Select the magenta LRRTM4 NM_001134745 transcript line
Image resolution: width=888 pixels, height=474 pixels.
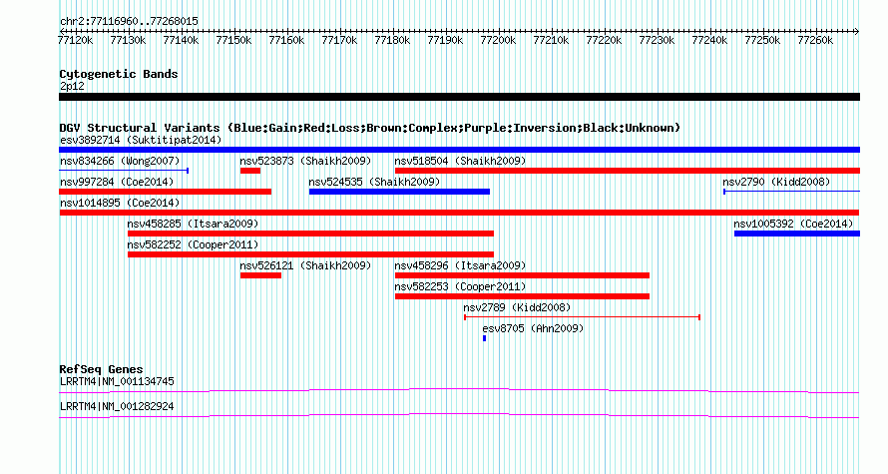point(459,391)
